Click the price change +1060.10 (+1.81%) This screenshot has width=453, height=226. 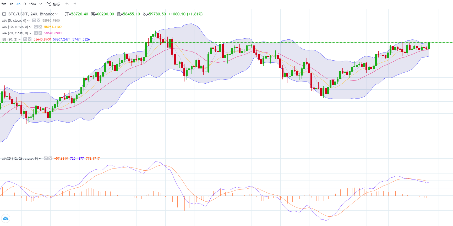pyautogui.click(x=185, y=14)
